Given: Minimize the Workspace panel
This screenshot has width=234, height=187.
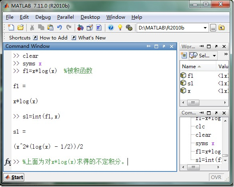Looking at the screenshot, I should pos(201,46).
